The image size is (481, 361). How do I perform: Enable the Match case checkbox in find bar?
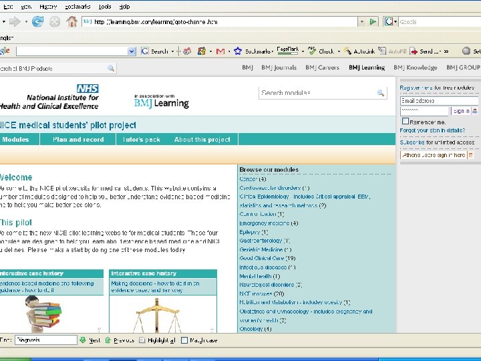tap(184, 340)
